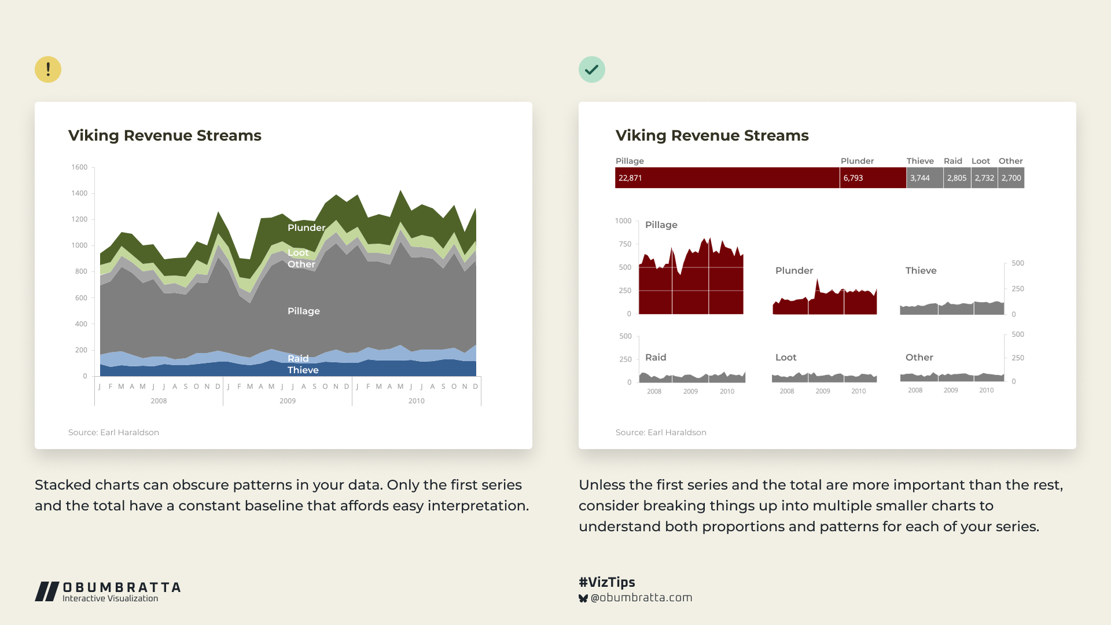Open the @obumbratta.com handle link
This screenshot has width=1111, height=625.
641,598
